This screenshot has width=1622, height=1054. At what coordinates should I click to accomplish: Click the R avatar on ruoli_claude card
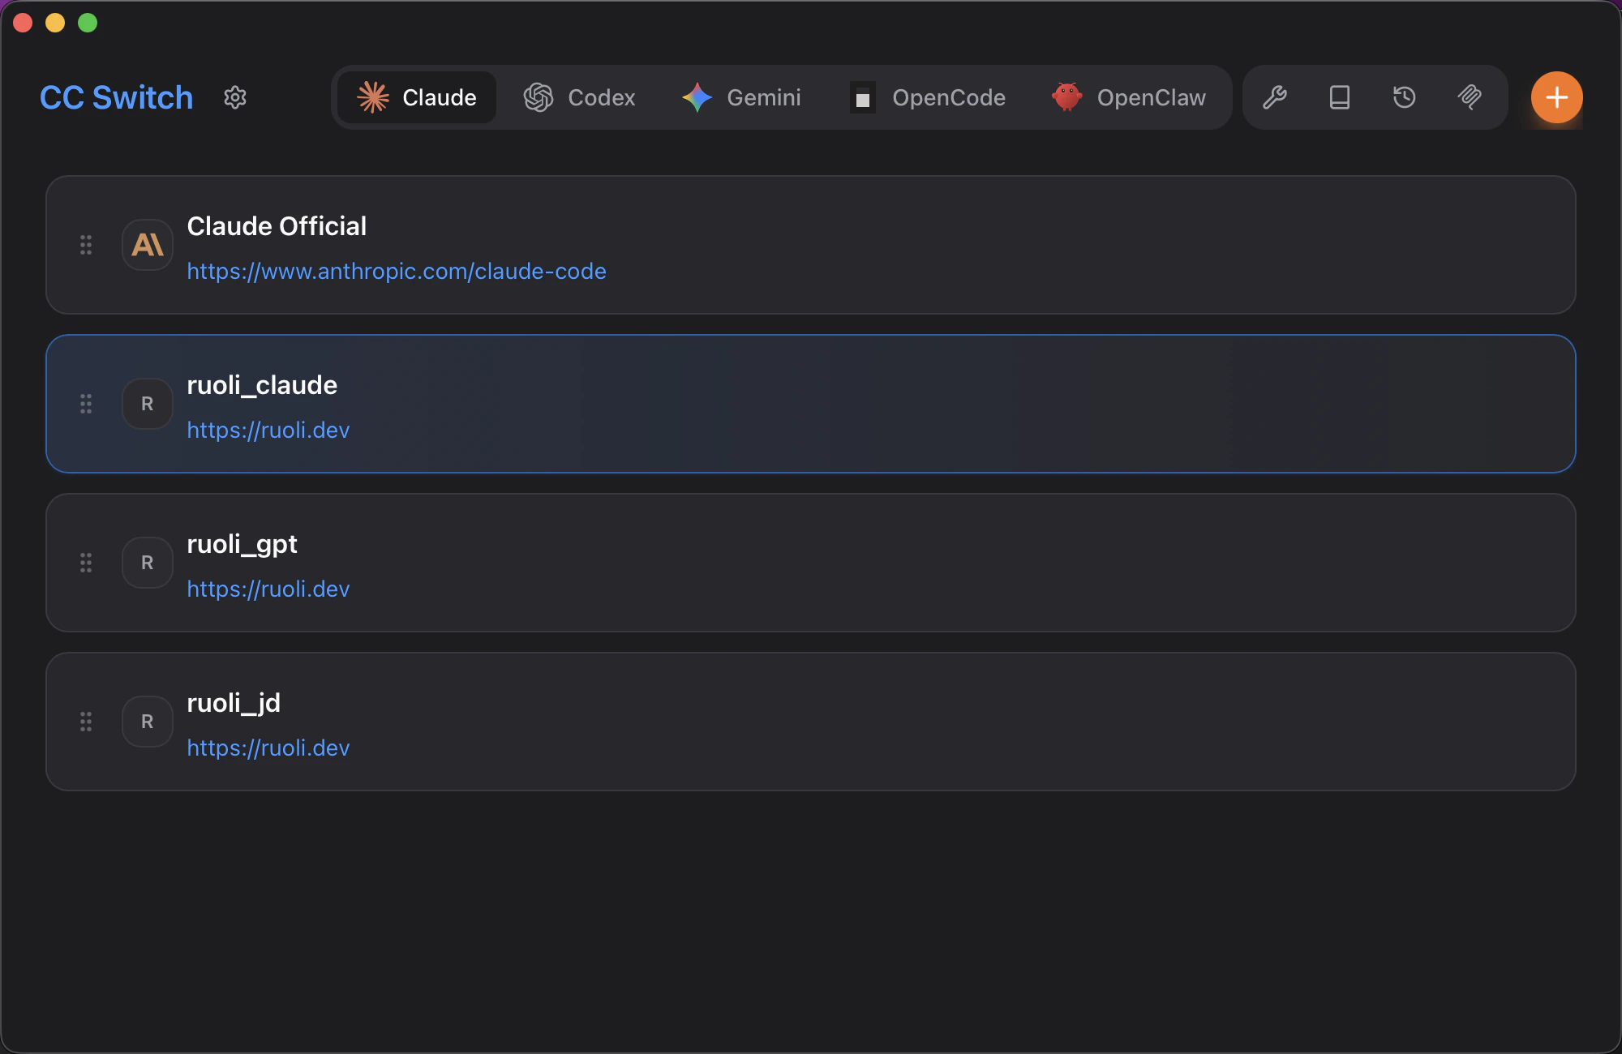148,404
